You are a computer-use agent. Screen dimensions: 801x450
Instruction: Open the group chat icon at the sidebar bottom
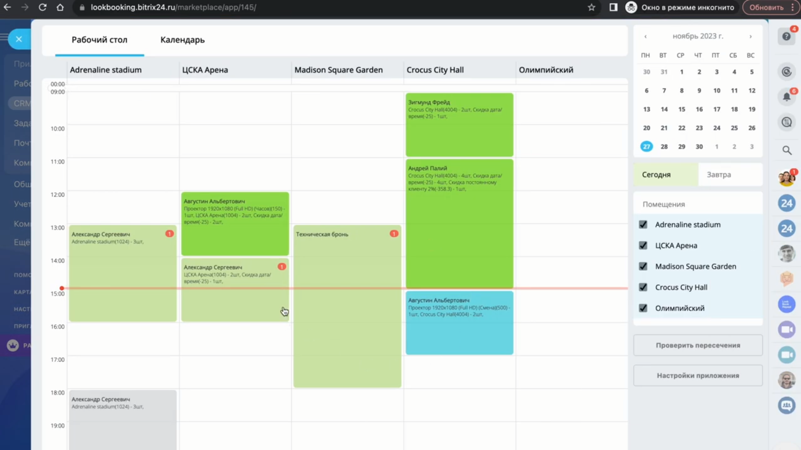786,405
